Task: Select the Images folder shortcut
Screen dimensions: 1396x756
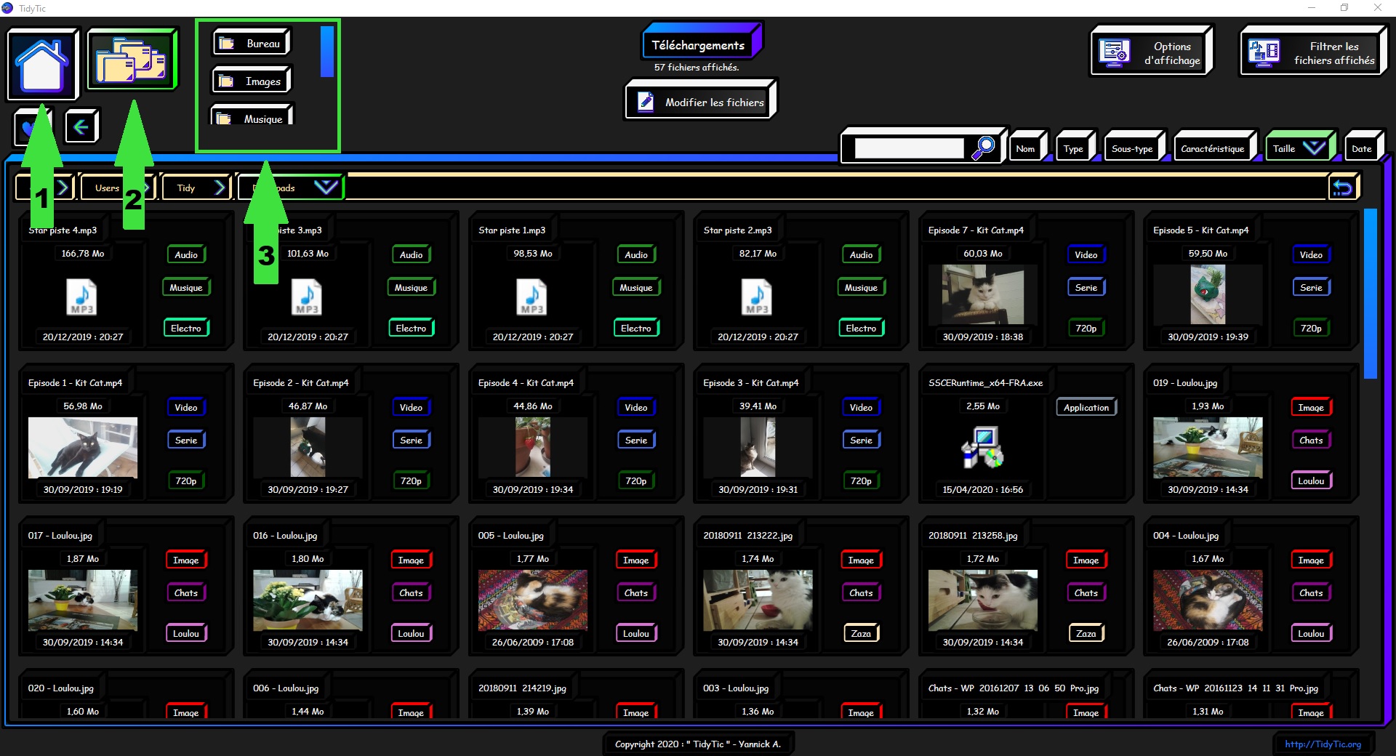Action: [x=252, y=81]
